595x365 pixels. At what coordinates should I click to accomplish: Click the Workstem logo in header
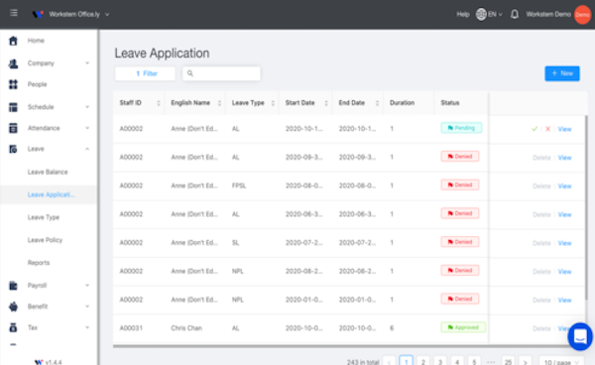[x=38, y=15]
